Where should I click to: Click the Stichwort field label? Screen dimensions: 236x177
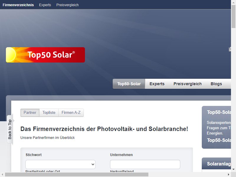click(x=34, y=155)
